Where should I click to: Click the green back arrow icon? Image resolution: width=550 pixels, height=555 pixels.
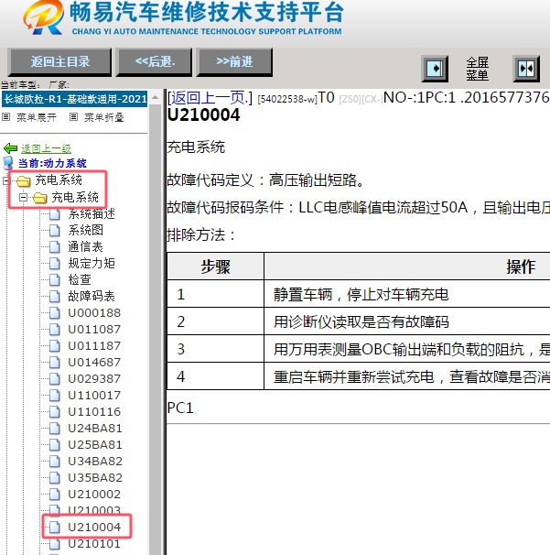pyautogui.click(x=11, y=148)
